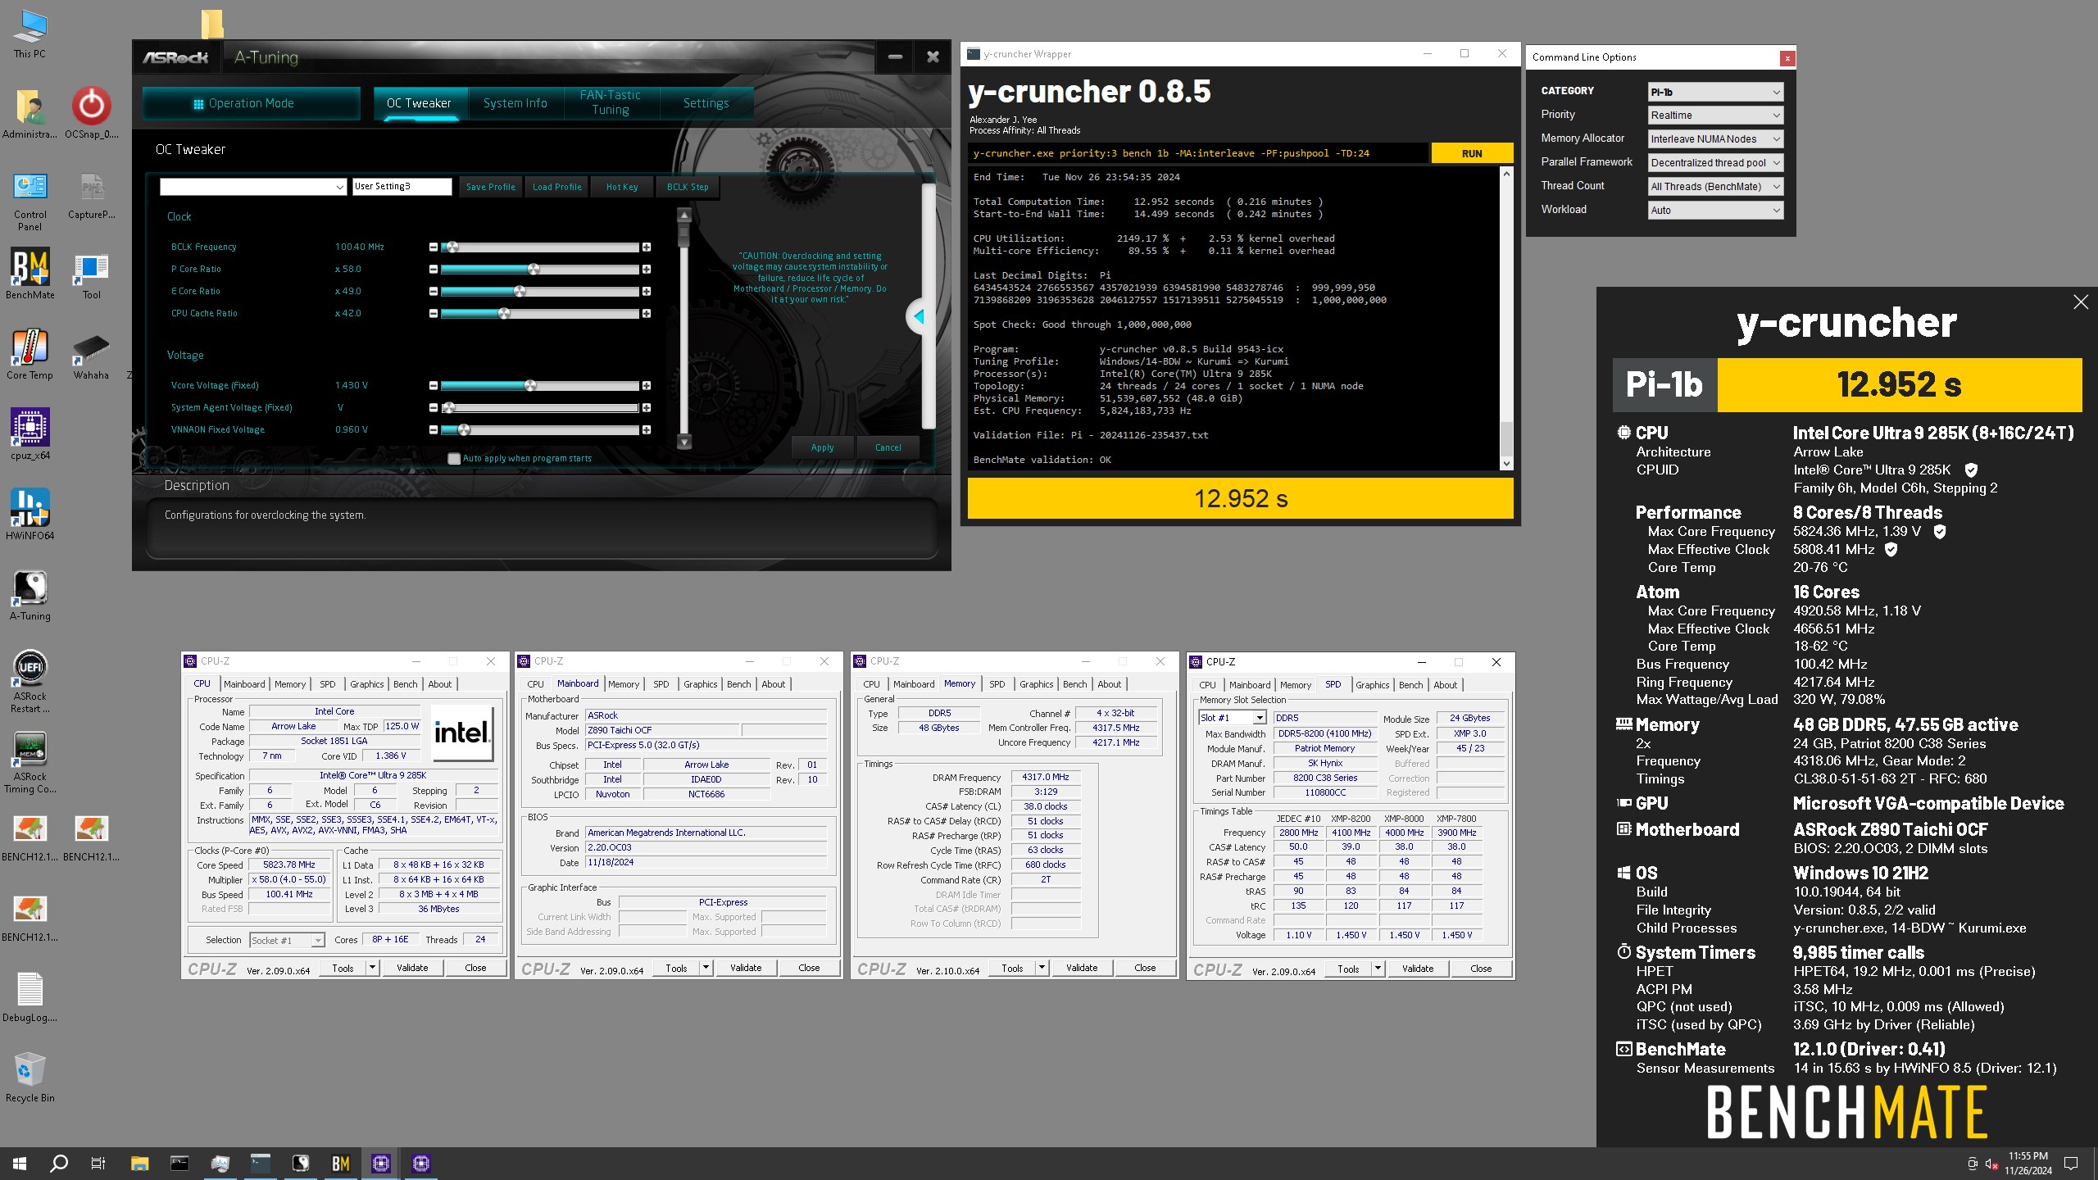Viewport: 2098px width, 1180px height.
Task: Open the Thread Count dropdown
Action: point(1715,187)
